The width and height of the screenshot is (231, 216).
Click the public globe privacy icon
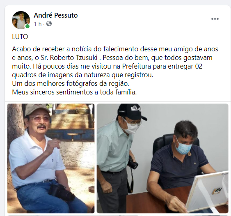(x=49, y=23)
